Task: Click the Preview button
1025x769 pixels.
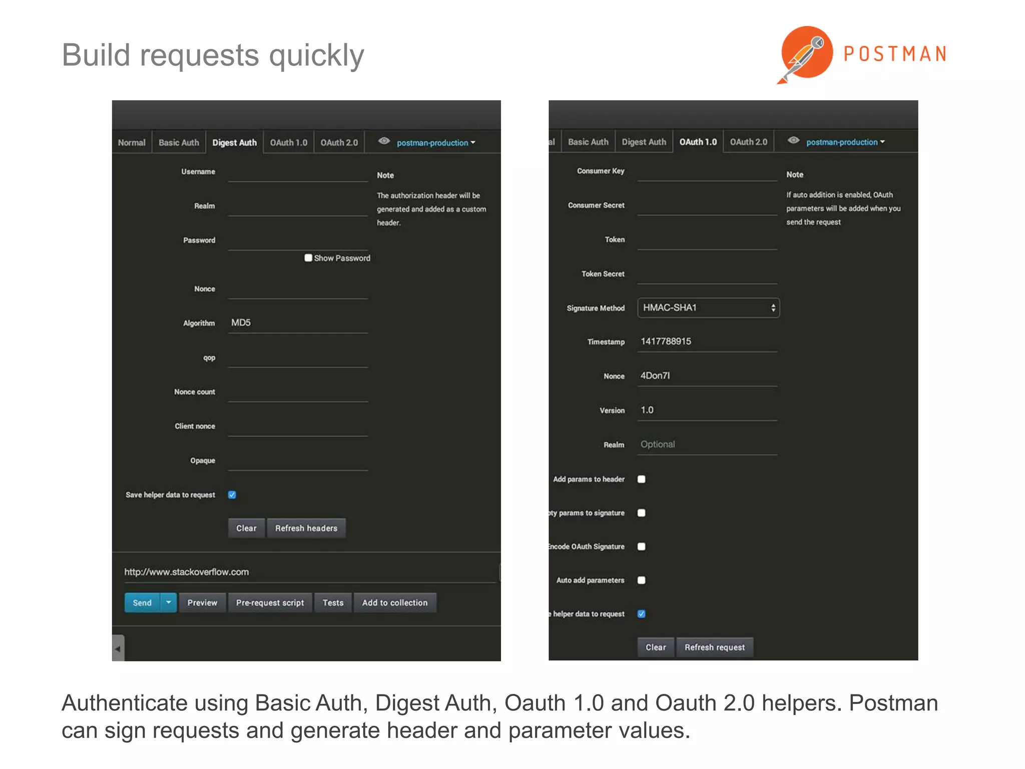Action: [x=202, y=603]
